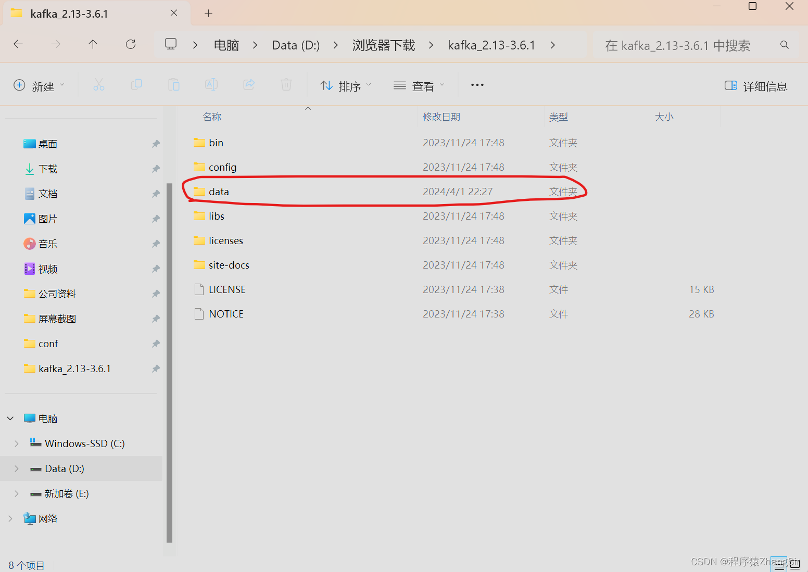Click the pin icon beside 视频
Image resolution: width=808 pixels, height=572 pixels.
click(156, 269)
